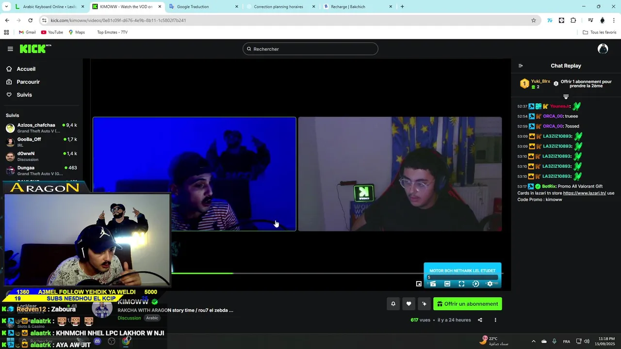This screenshot has width=621, height=349.
Task: Open the Chrome three-dot menu
Action: (614, 20)
